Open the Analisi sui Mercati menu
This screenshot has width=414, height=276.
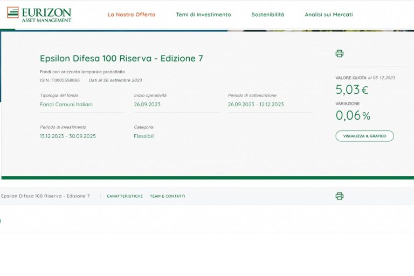click(328, 15)
